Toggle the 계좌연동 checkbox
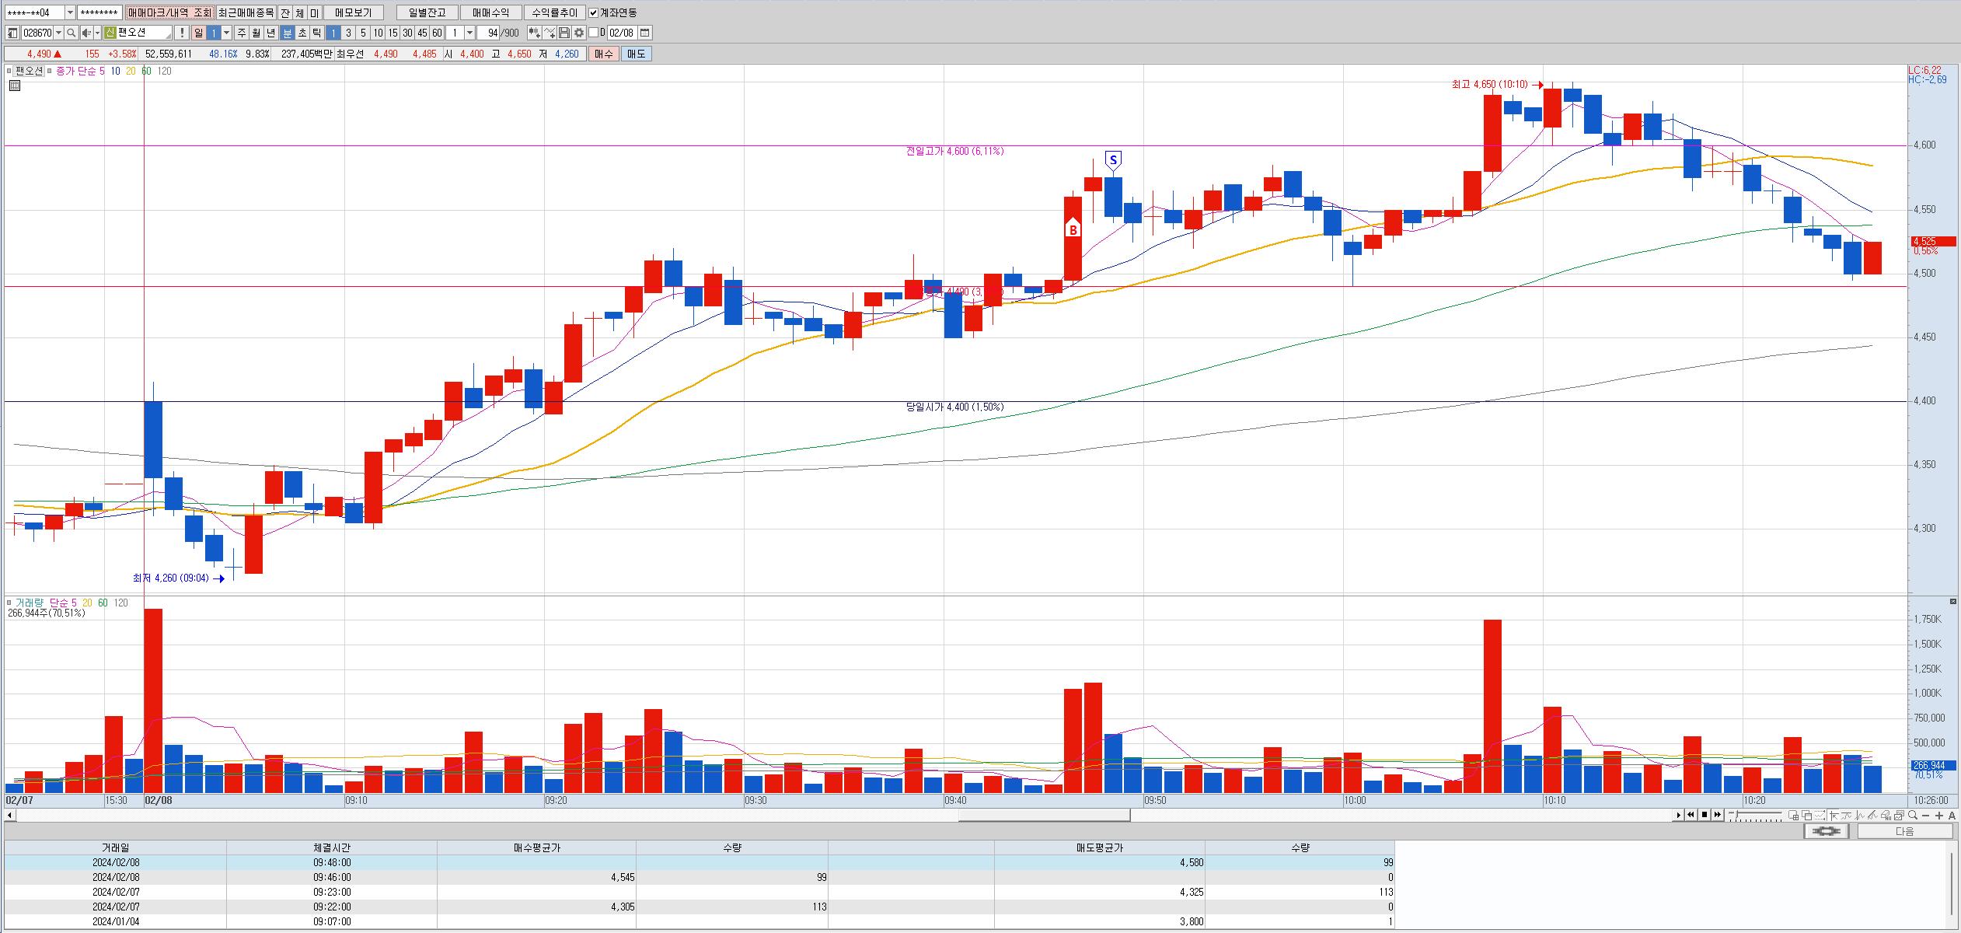Viewport: 1961px width, 933px height. [x=594, y=12]
